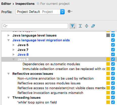Viewport: 117px width, 105px height.
Task: Click severity swatch for Threading issues
Action: pos(108,97)
